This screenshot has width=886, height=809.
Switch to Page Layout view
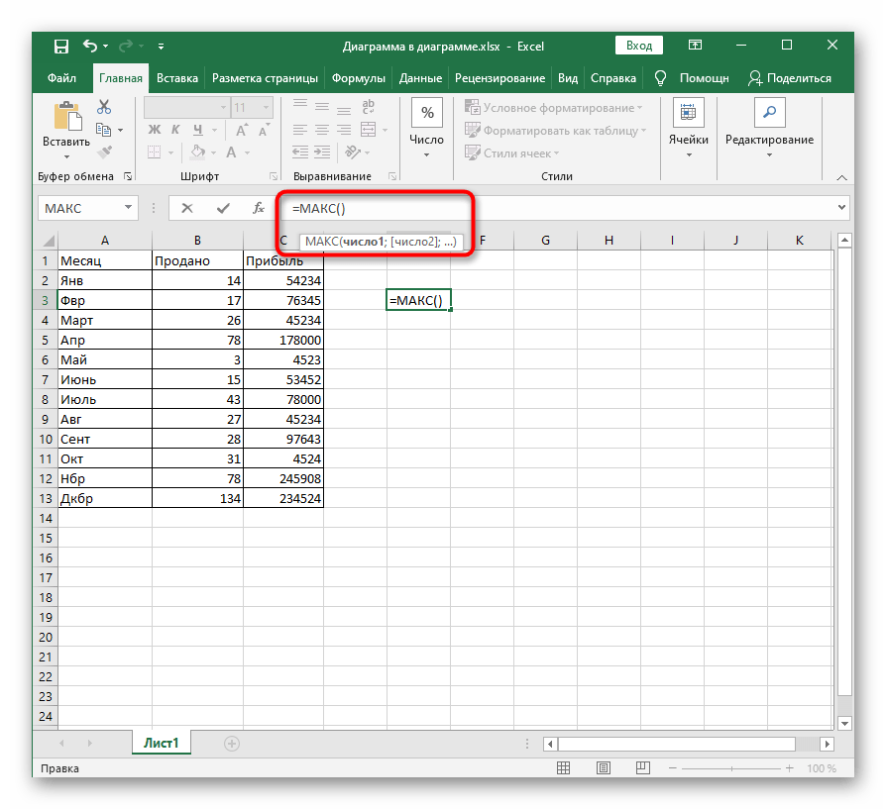tap(604, 769)
